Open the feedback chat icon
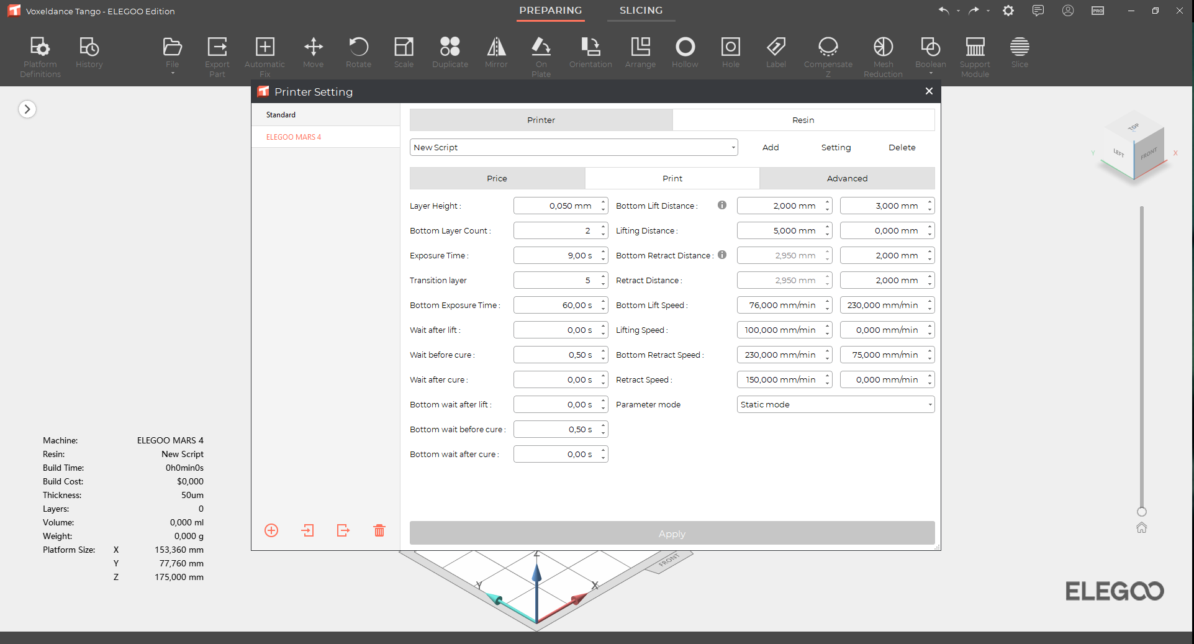The width and height of the screenshot is (1194, 644). [1038, 11]
